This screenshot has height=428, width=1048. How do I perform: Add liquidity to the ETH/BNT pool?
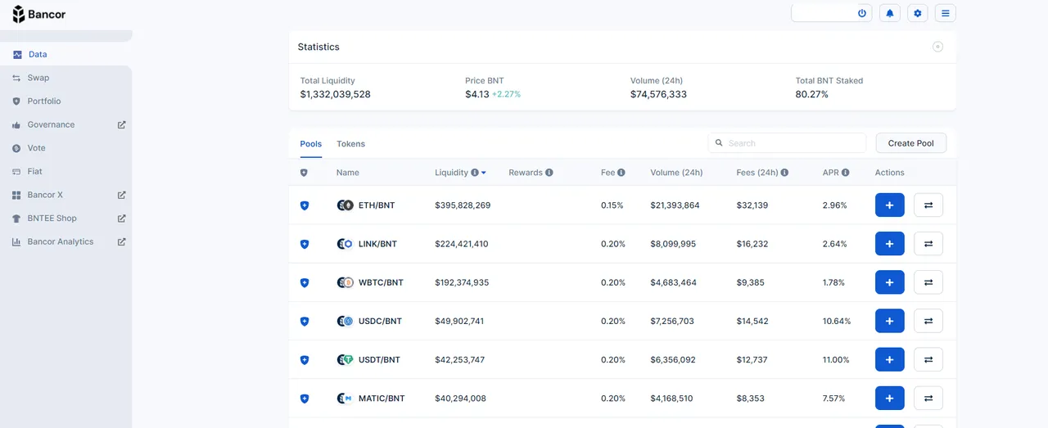(890, 205)
